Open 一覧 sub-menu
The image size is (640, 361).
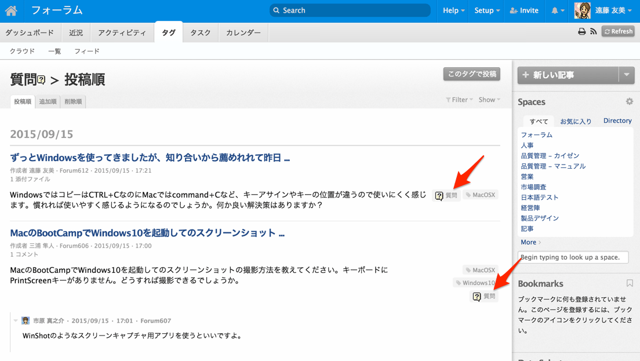tap(54, 51)
